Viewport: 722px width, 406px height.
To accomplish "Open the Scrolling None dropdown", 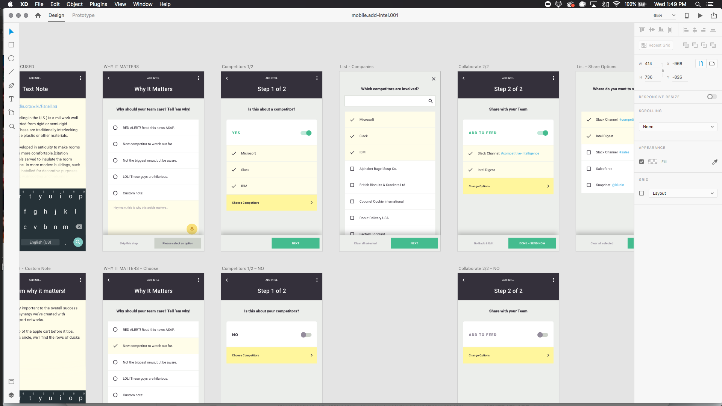I will click(x=678, y=127).
